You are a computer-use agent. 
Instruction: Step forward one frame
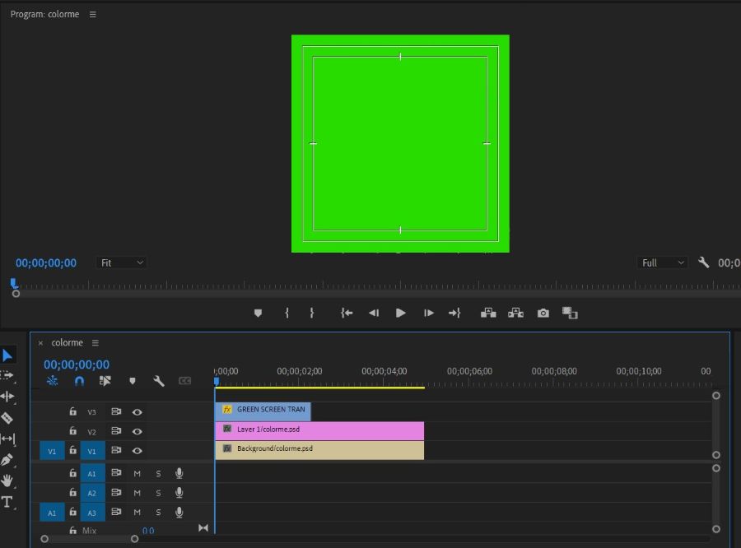coord(429,313)
